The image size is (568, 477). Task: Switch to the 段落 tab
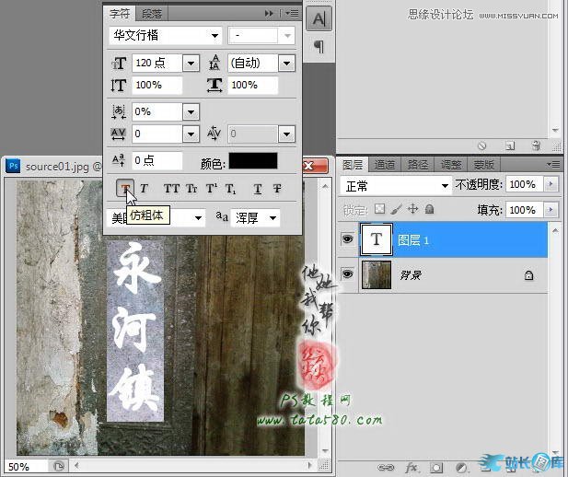point(153,14)
